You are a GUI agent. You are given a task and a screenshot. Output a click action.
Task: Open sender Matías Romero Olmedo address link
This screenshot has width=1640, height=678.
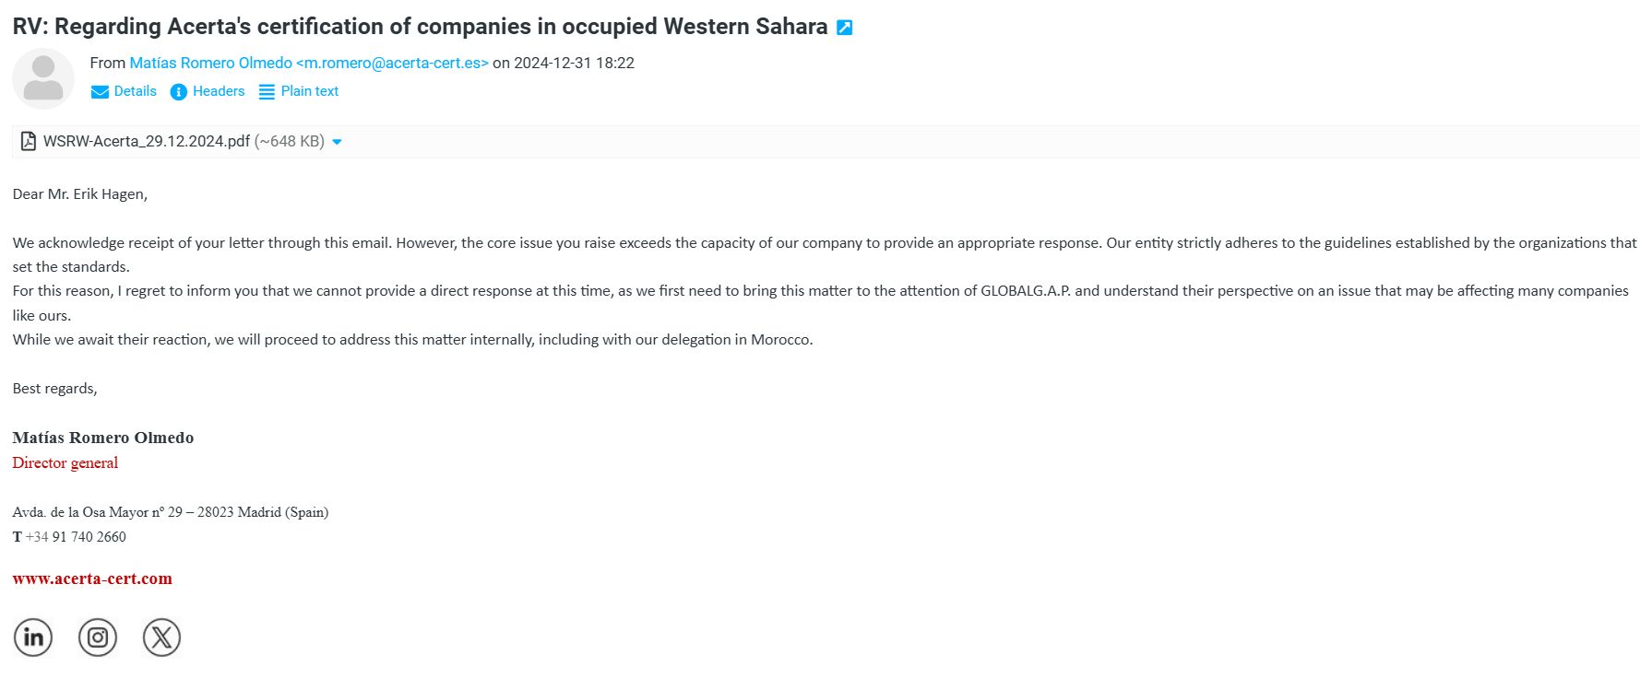[309, 63]
